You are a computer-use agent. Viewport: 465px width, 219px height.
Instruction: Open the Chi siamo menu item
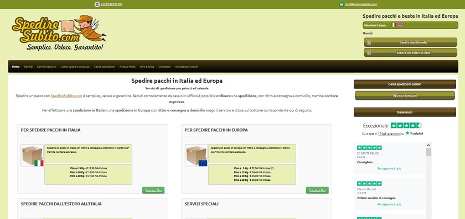click(164, 67)
